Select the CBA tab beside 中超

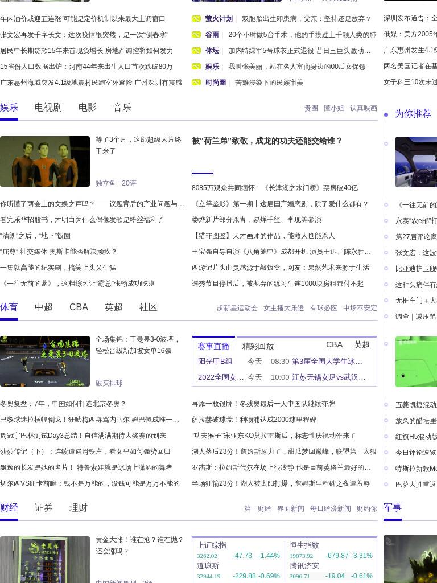(x=79, y=307)
